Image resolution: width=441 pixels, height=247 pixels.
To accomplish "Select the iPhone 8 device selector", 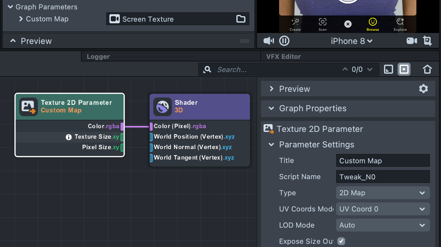I will click(x=351, y=41).
